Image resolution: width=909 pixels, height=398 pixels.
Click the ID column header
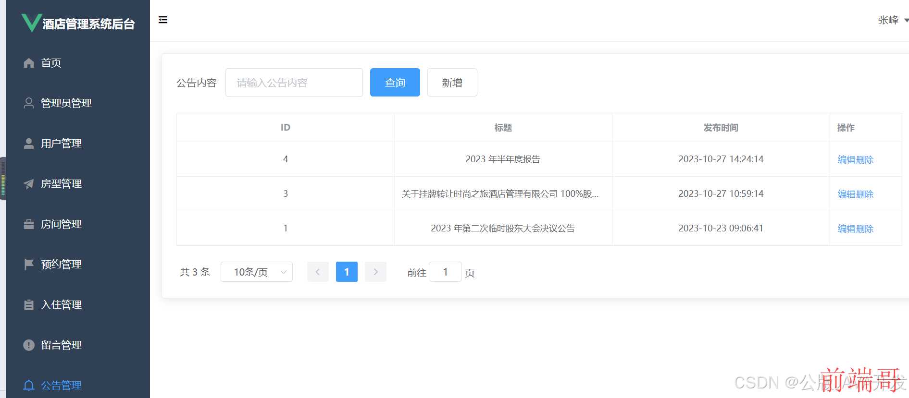coord(286,127)
